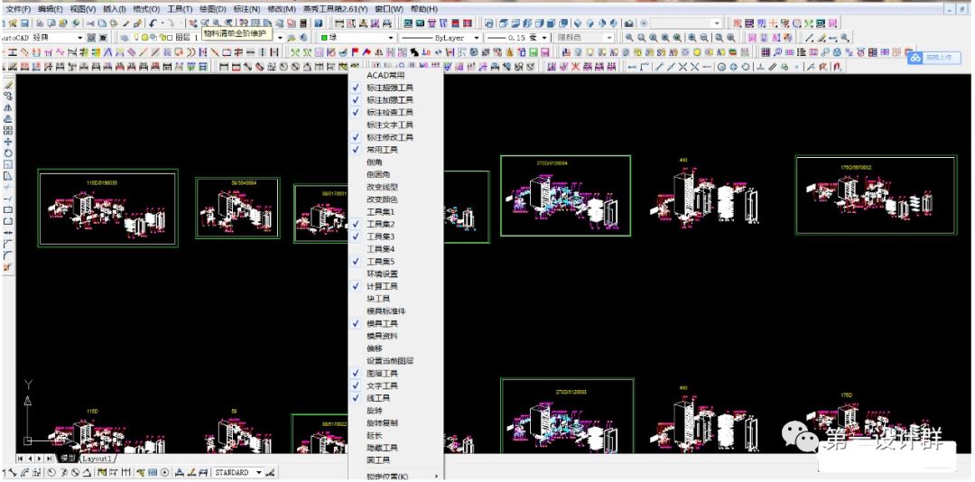975x482 pixels.
Task: Click the first-layout arrow beside 模型 tab
Action: (20, 459)
